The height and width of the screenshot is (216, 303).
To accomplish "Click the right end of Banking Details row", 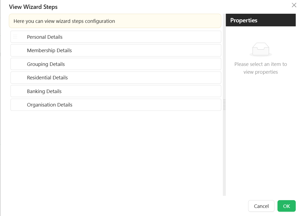I will click(213, 91).
